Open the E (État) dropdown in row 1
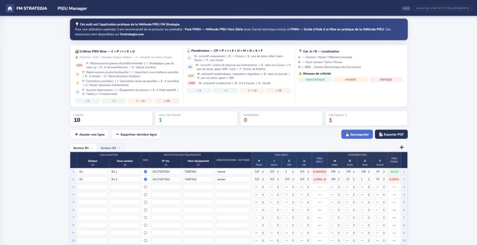 pos(289,171)
